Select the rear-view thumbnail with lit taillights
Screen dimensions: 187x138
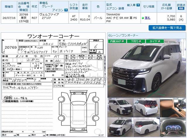pyautogui.click(x=147, y=107)
